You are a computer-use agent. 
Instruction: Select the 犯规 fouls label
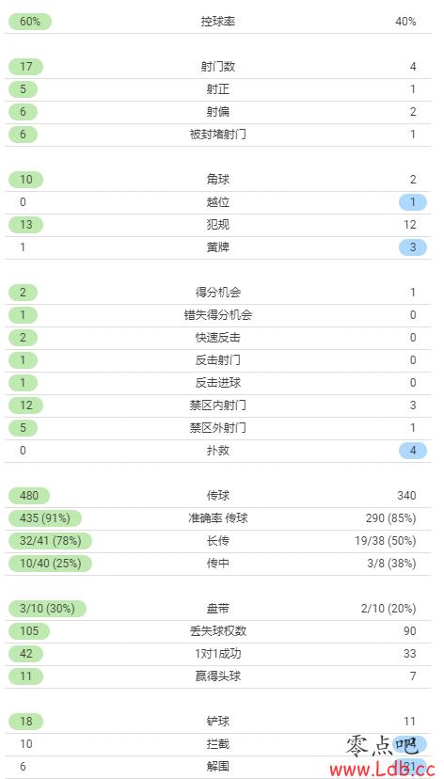coord(217,225)
